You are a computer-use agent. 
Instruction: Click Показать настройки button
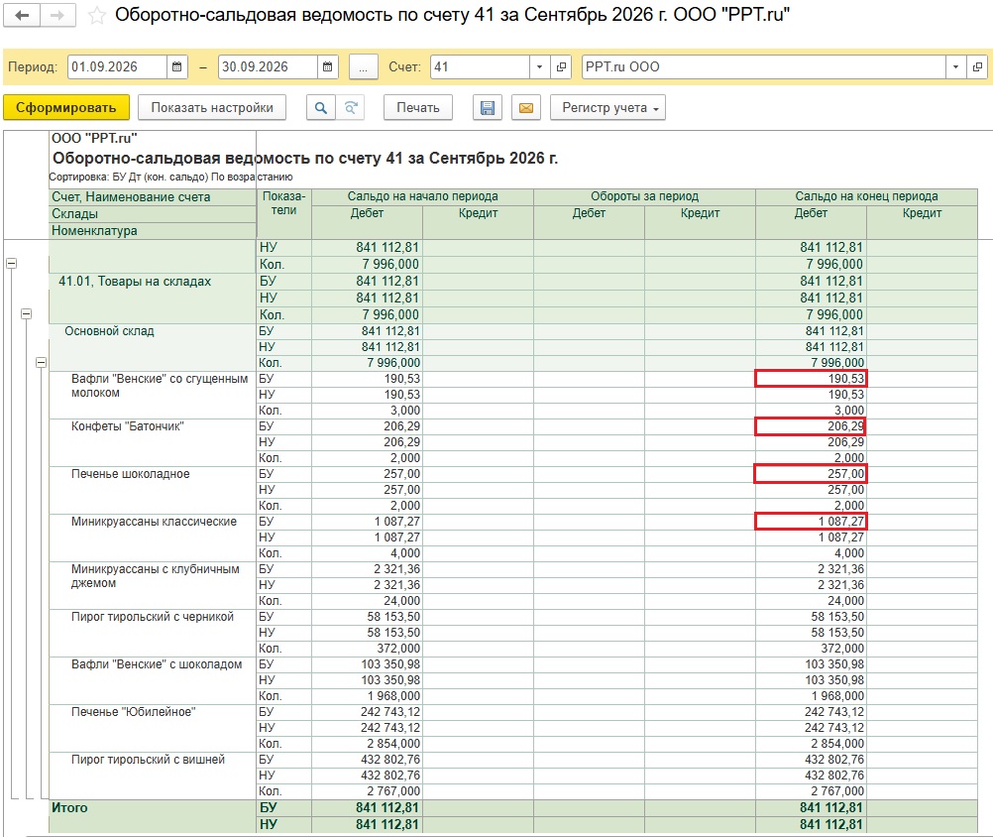tap(212, 108)
